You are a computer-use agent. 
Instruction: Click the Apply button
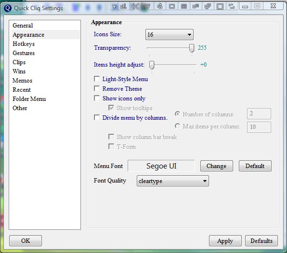(x=225, y=241)
